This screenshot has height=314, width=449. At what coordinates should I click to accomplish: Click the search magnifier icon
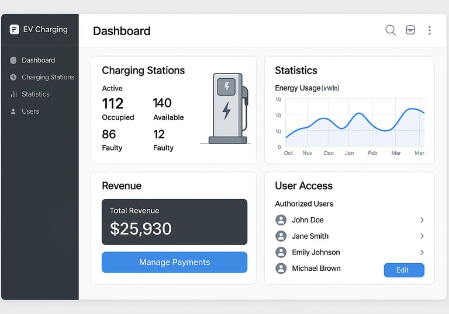click(391, 30)
